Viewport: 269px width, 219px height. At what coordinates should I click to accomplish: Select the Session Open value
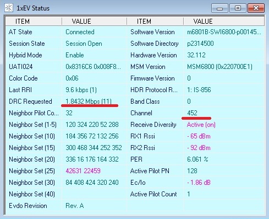(x=84, y=44)
